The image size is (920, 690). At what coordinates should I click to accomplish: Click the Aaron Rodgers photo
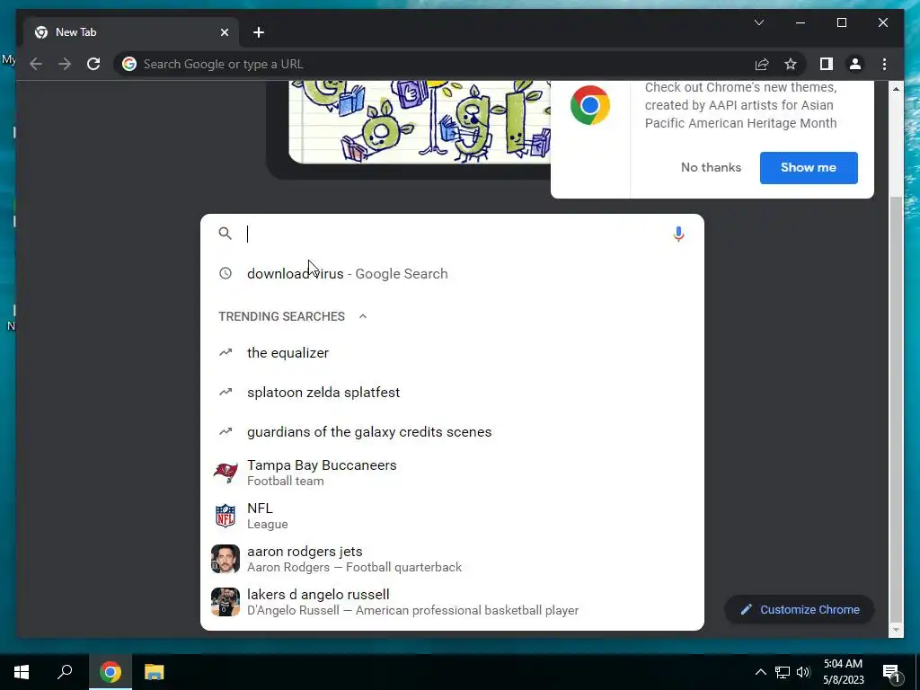click(x=226, y=559)
